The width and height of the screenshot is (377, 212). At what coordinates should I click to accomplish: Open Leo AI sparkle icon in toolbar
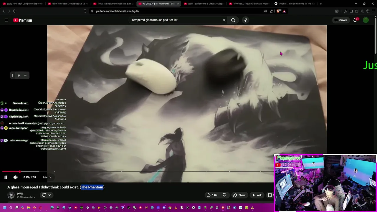(362, 11)
